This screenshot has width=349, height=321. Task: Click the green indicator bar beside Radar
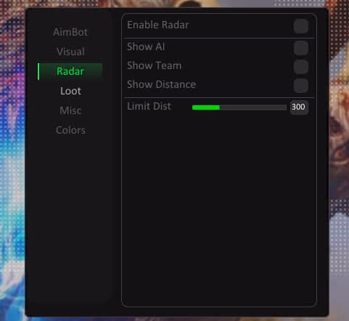click(38, 71)
